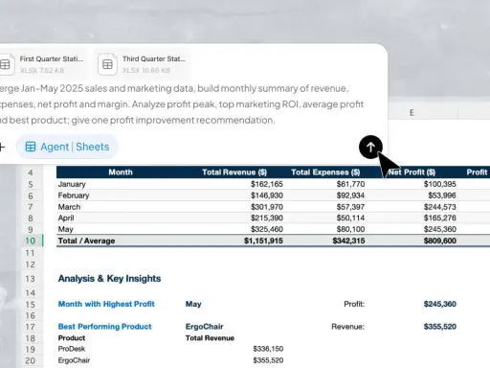Click into the prompt text about merging Jan–May data
This screenshot has width=490, height=368.
pos(182,104)
